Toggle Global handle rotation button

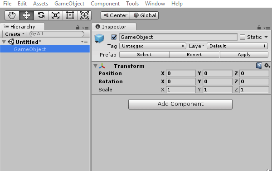pos(144,15)
